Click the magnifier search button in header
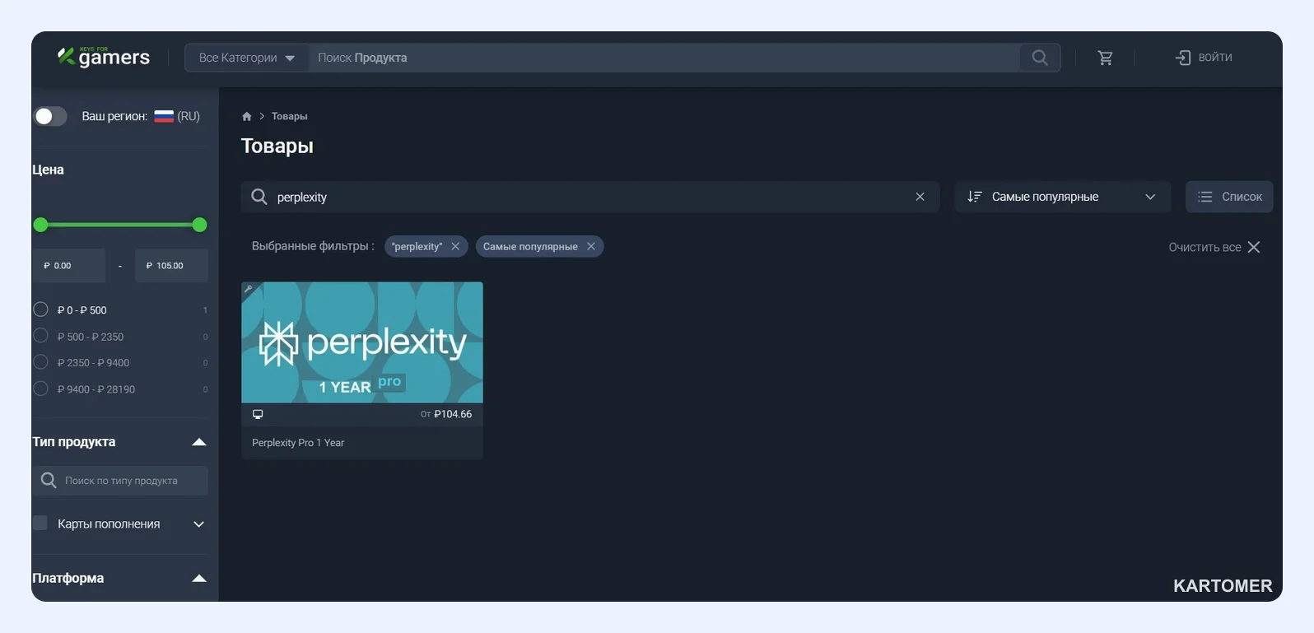This screenshot has width=1314, height=633. coord(1040,58)
